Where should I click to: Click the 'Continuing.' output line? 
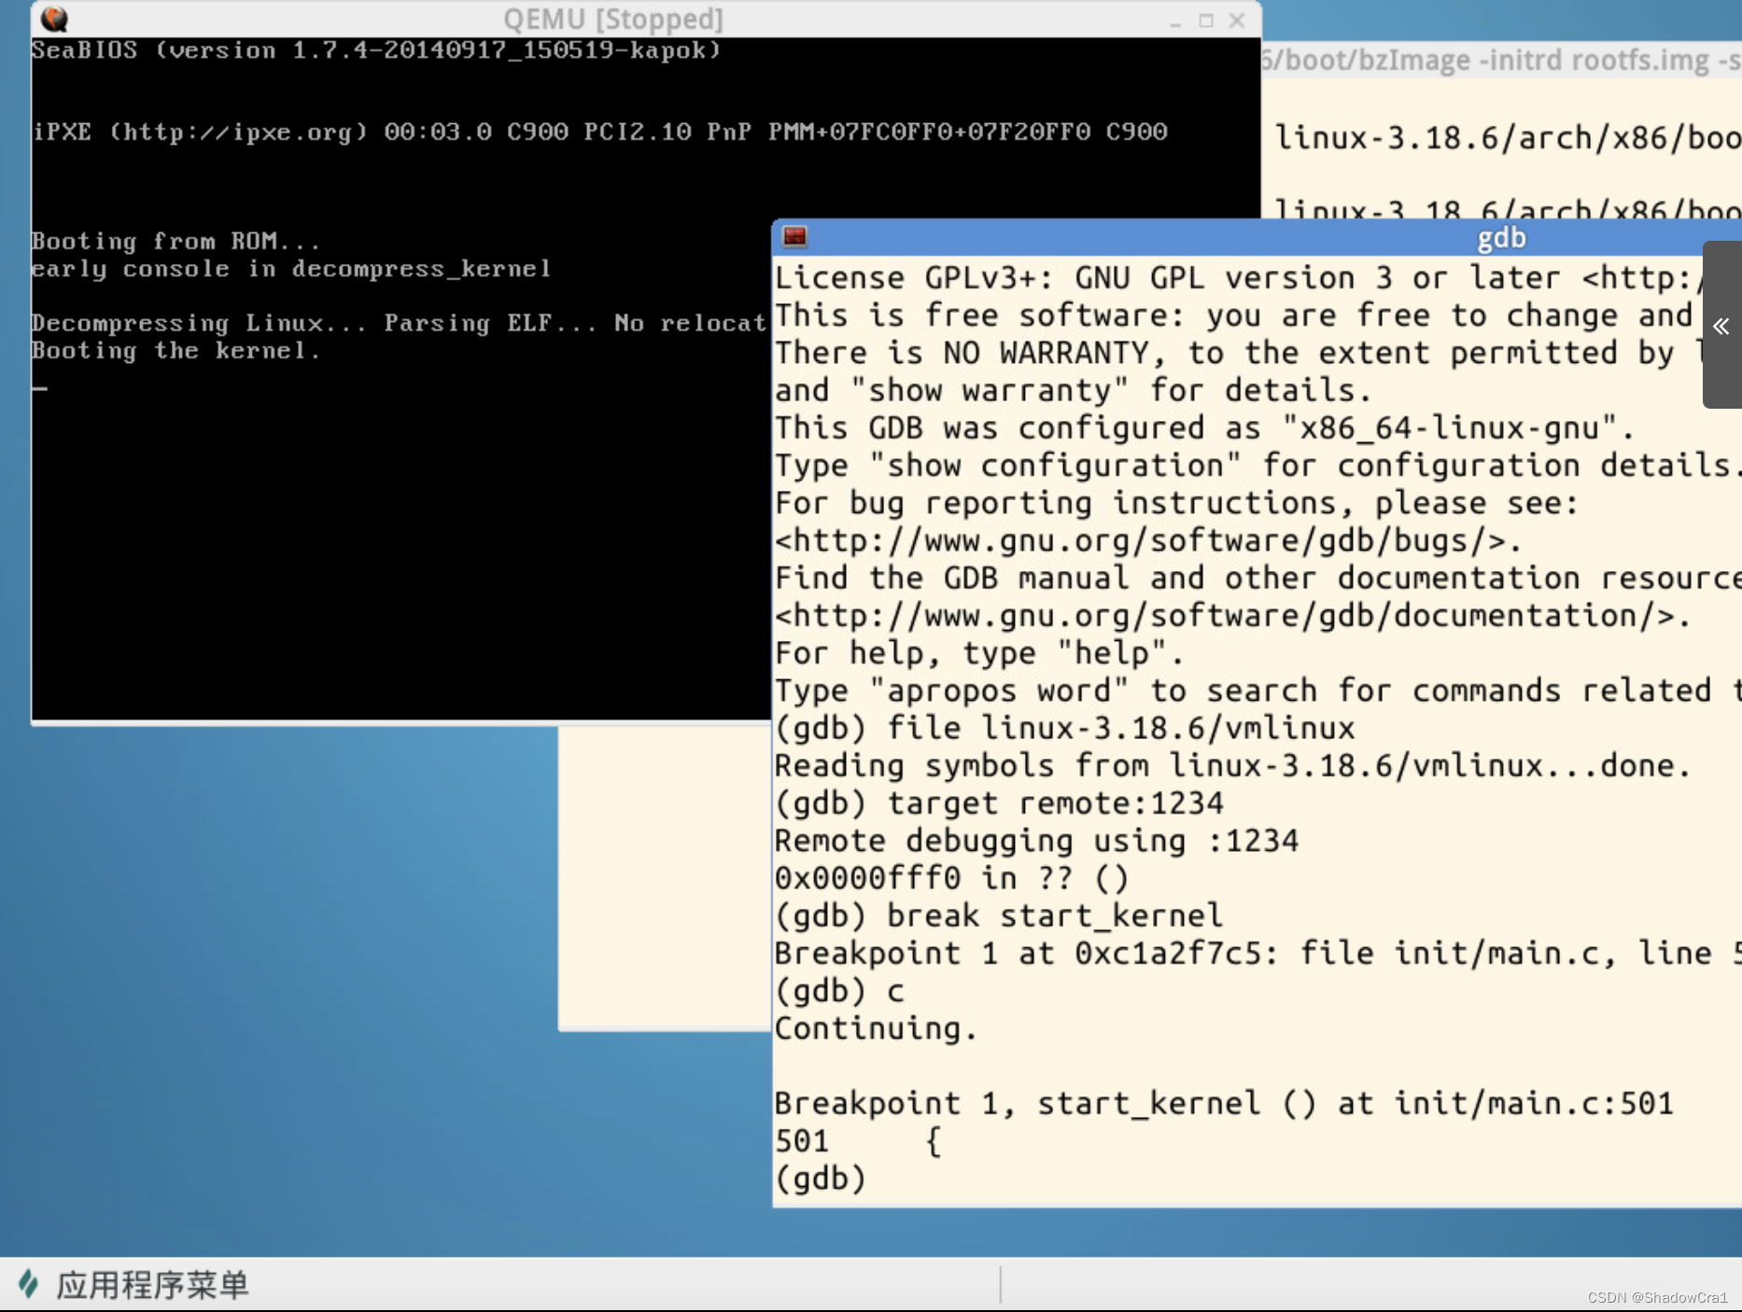[x=876, y=1028]
